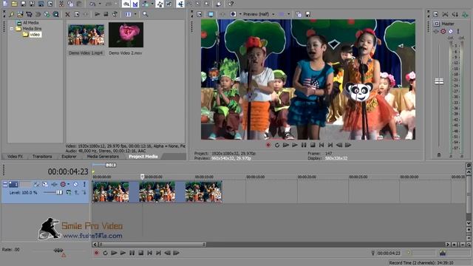Click the 00:00:04:23 timecode display

point(68,171)
